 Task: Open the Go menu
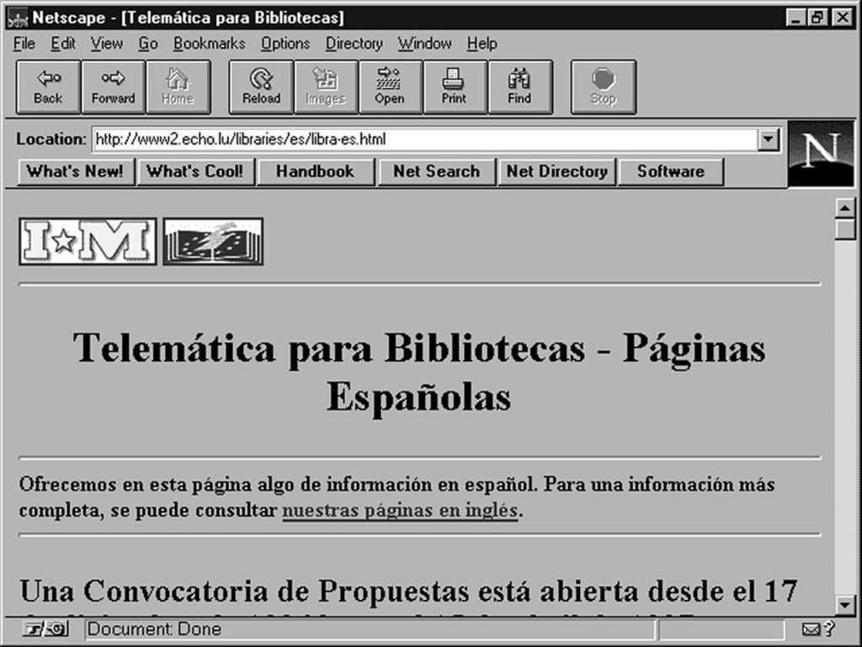click(148, 44)
